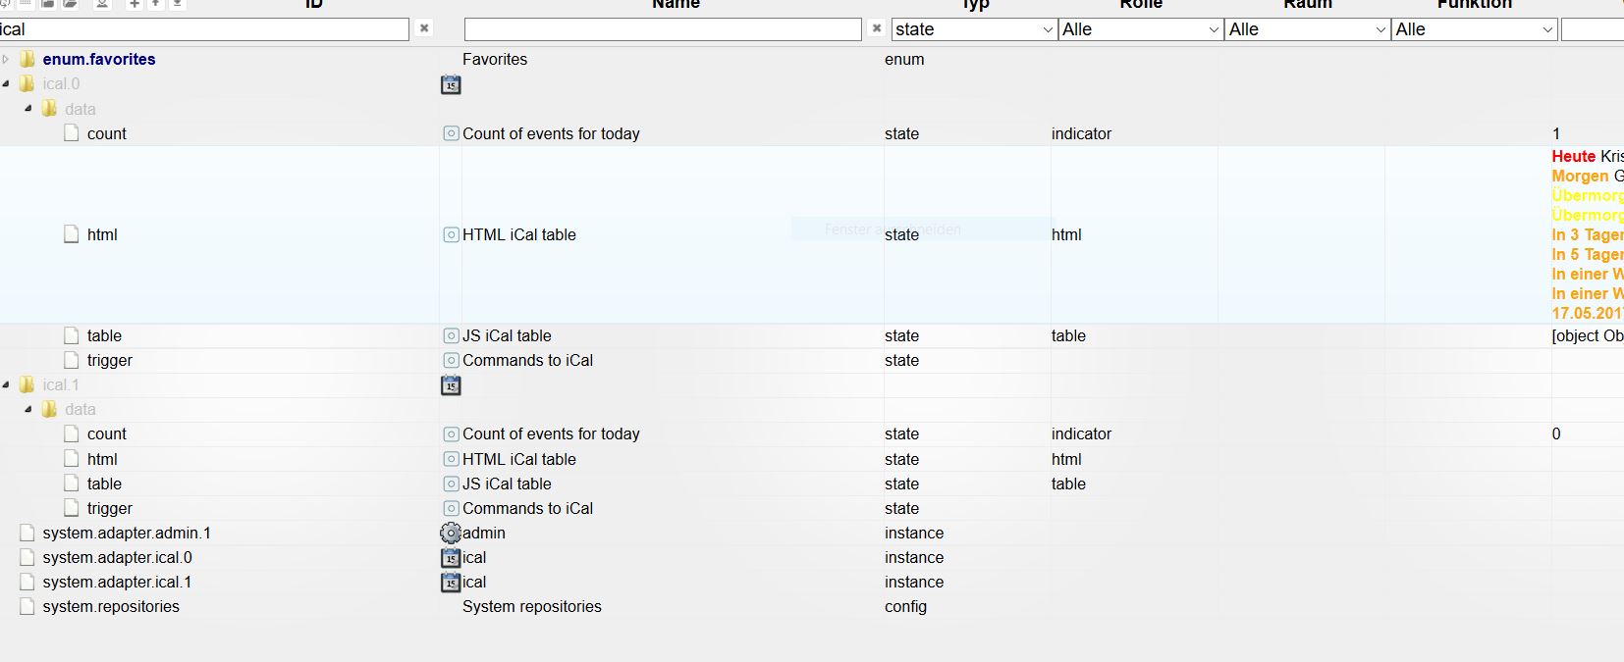Viewport: 1624px width, 662px height.
Task: Open the Rolle filter dropdown
Action: point(1140,29)
